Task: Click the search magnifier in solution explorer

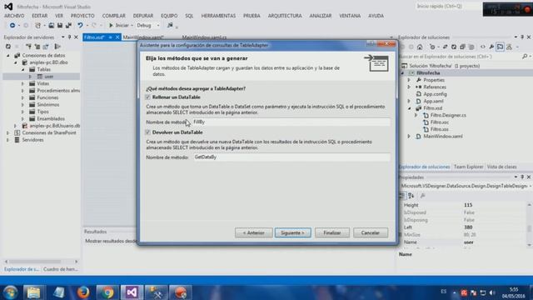Action: tap(525, 57)
